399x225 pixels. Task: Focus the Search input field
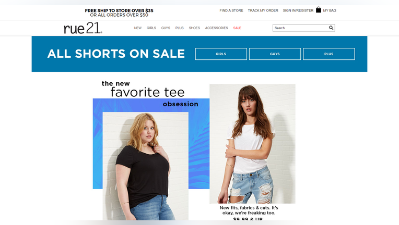(x=300, y=28)
